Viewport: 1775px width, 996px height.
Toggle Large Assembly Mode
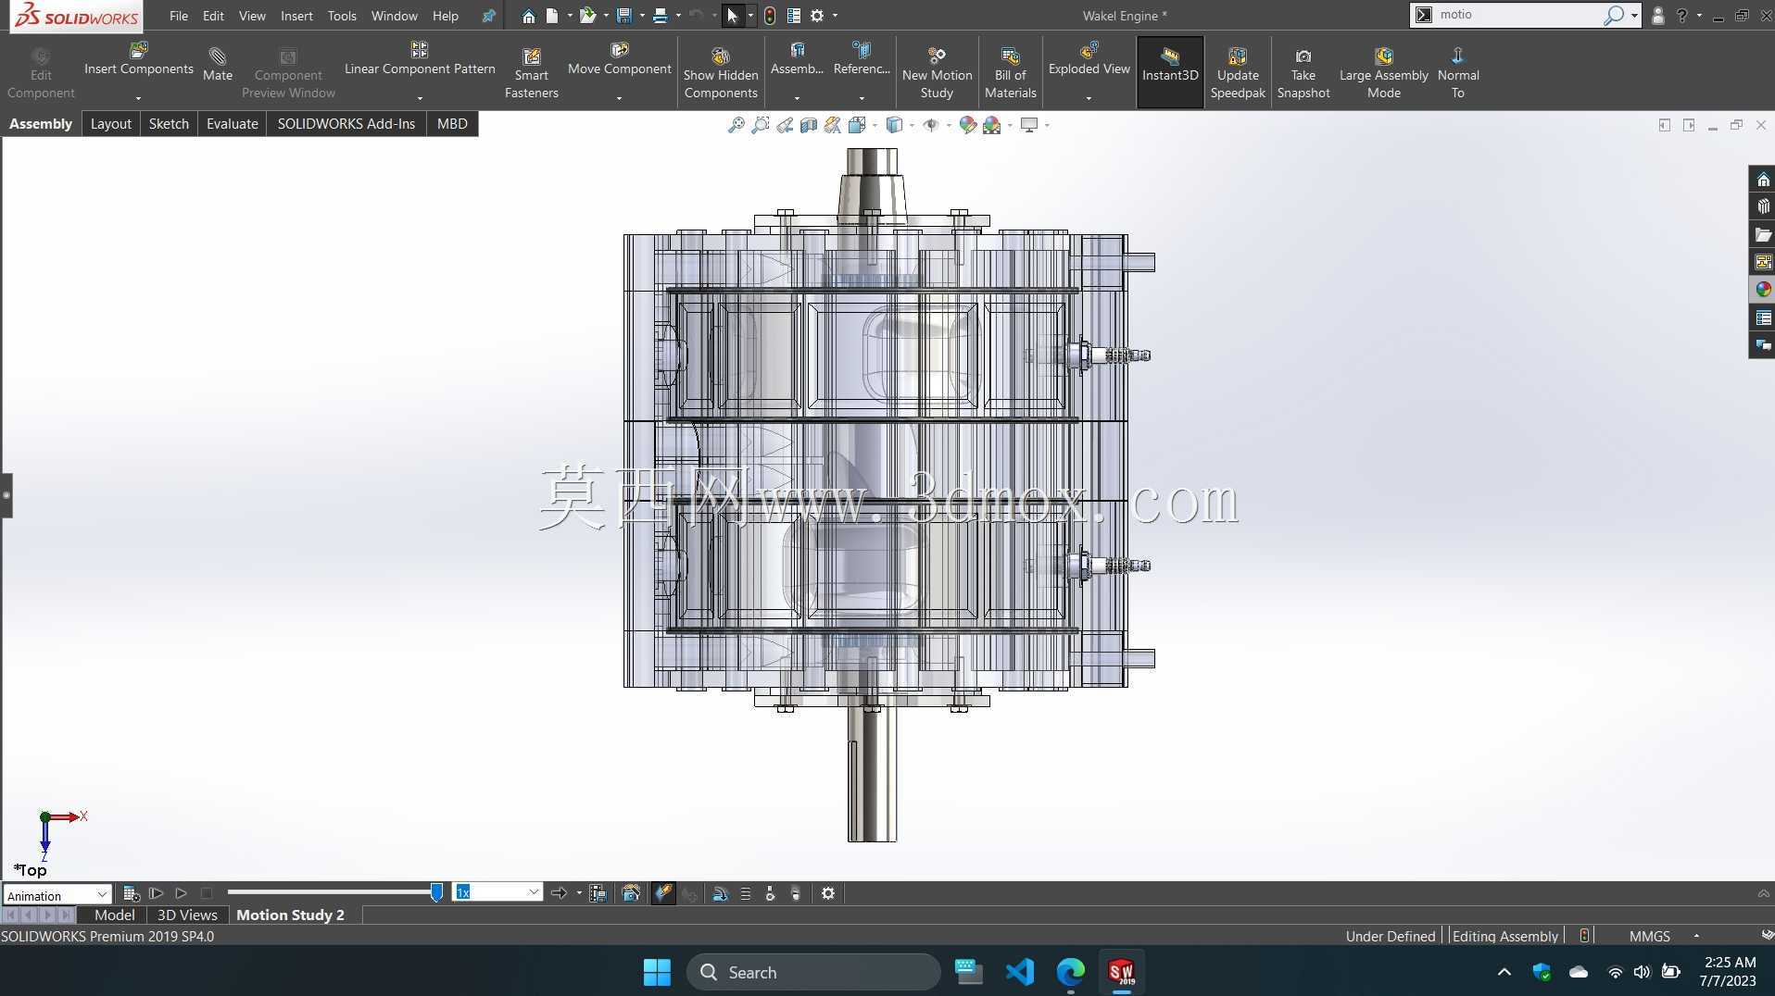(x=1383, y=73)
